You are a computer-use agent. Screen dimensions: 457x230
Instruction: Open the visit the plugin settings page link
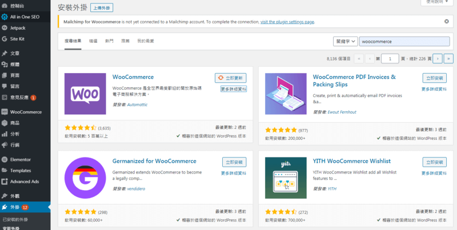[x=287, y=22]
